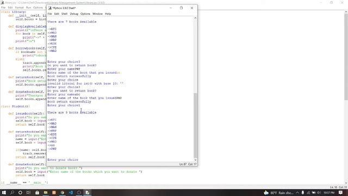Click the '->PWP' entry in second list
Viewport: 348px width, 196px height.
coord(52,149)
